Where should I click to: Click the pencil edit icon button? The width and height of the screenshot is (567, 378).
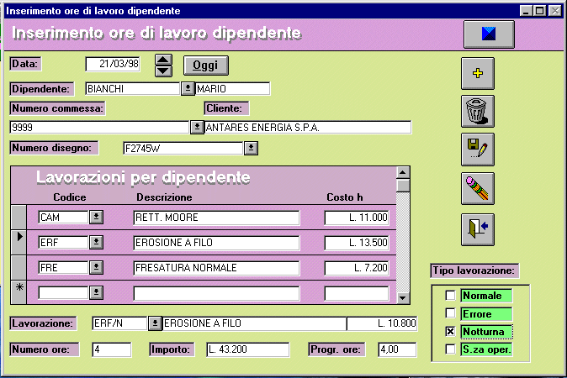point(478,187)
